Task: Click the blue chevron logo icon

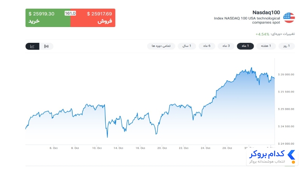Action: 291,155
